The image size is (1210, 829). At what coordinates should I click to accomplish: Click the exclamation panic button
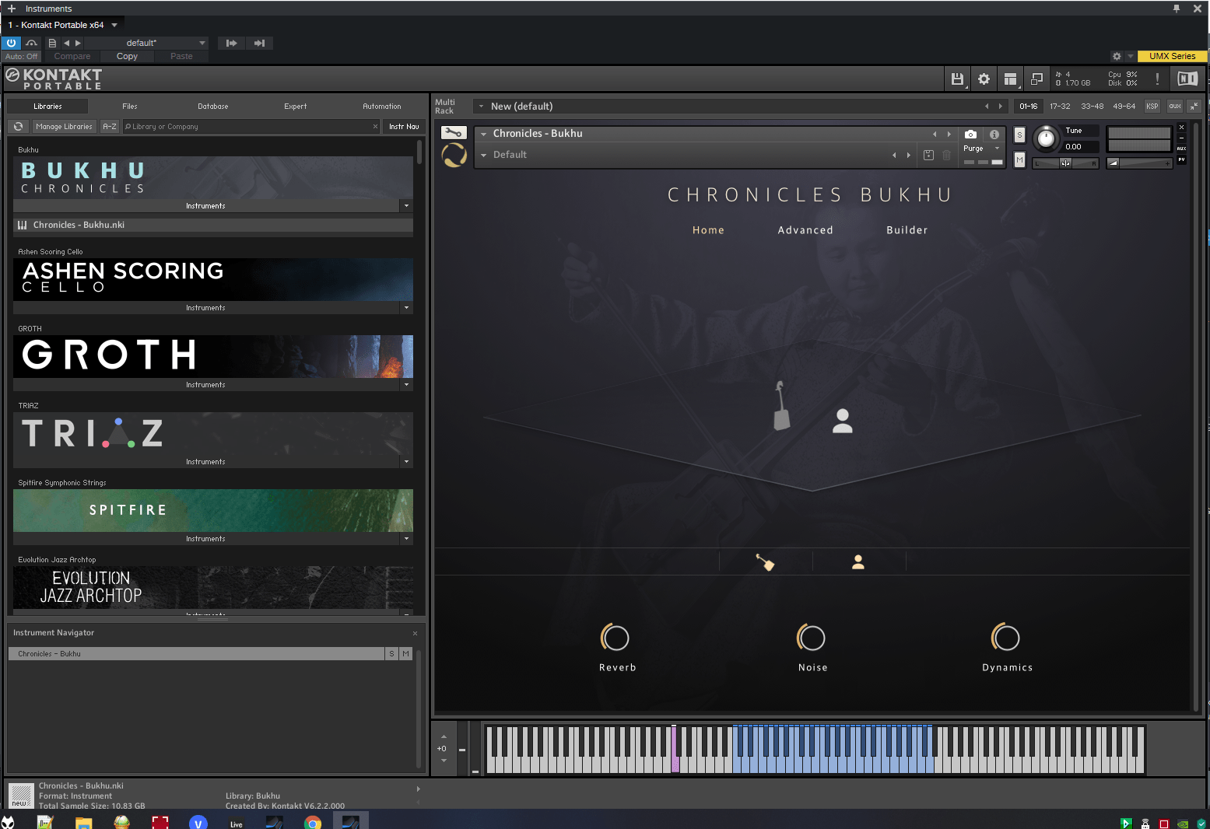[x=1157, y=79]
